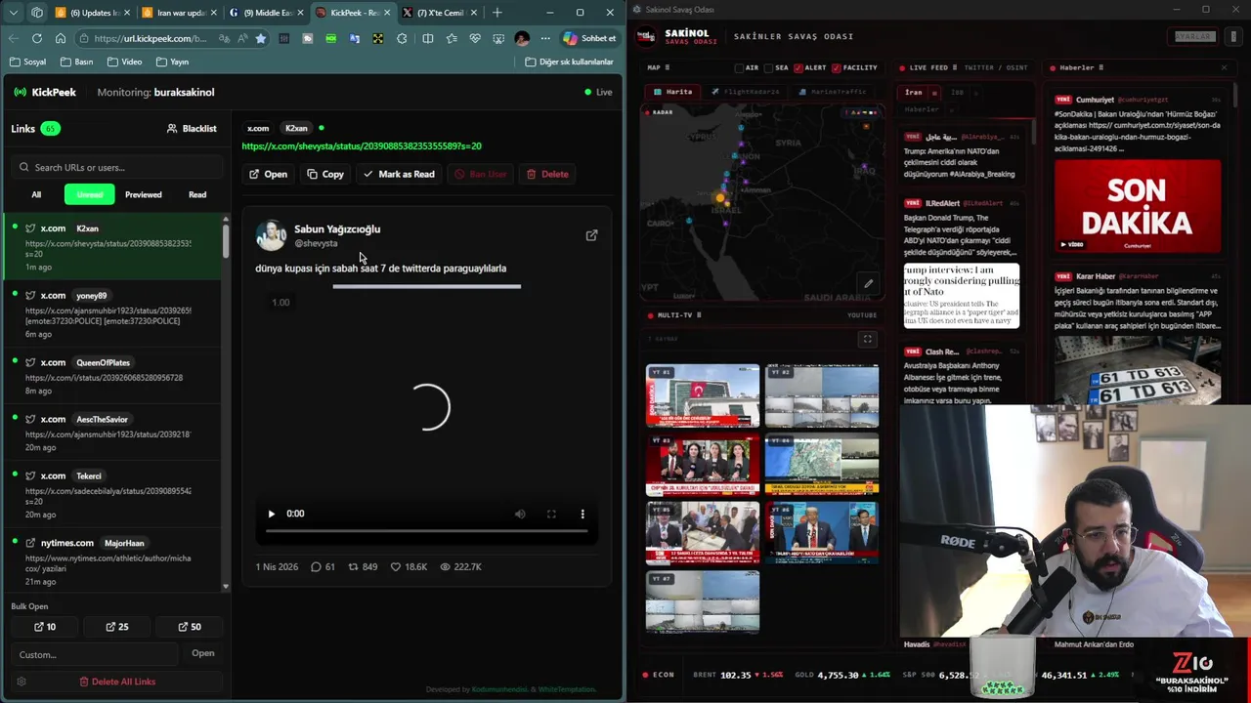Bulk open 50 links

pos(190,627)
